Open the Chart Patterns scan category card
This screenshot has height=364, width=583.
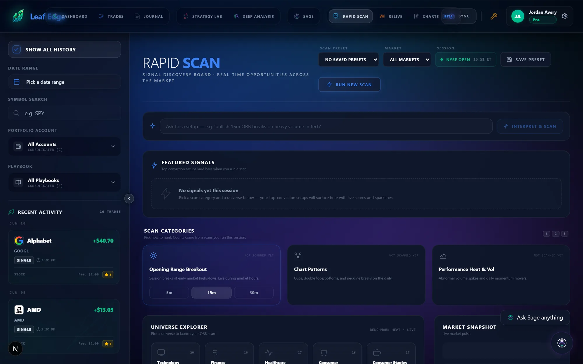[356, 275]
